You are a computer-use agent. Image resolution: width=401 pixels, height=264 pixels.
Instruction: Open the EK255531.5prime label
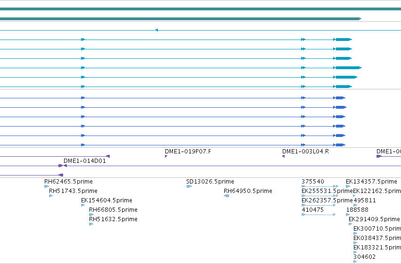click(x=327, y=191)
